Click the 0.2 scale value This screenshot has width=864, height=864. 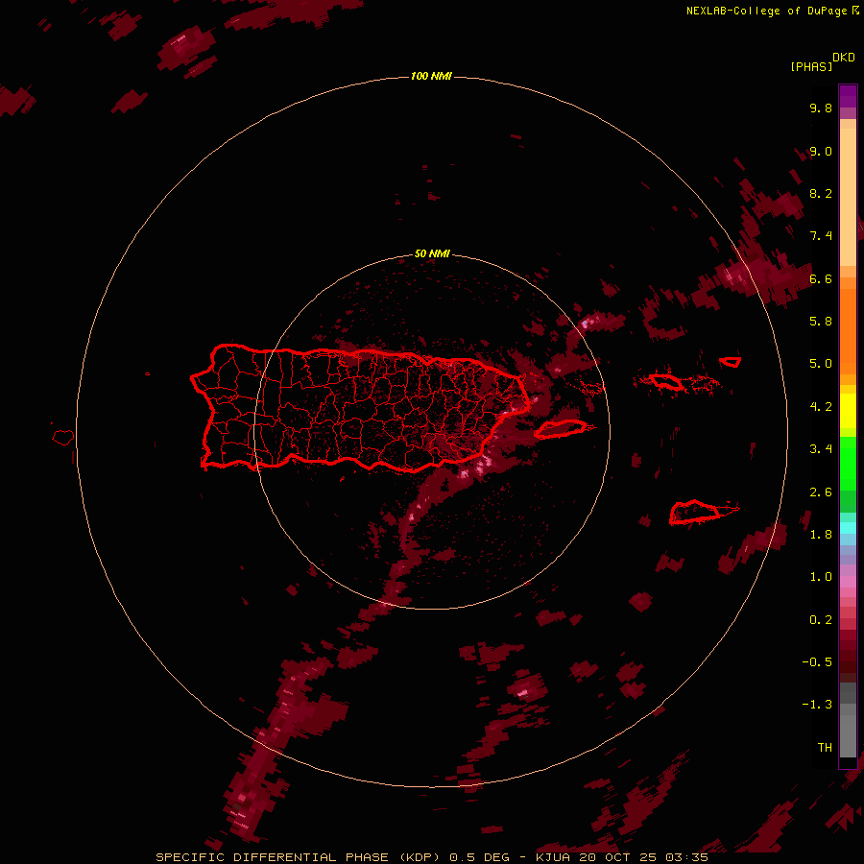pyautogui.click(x=821, y=620)
